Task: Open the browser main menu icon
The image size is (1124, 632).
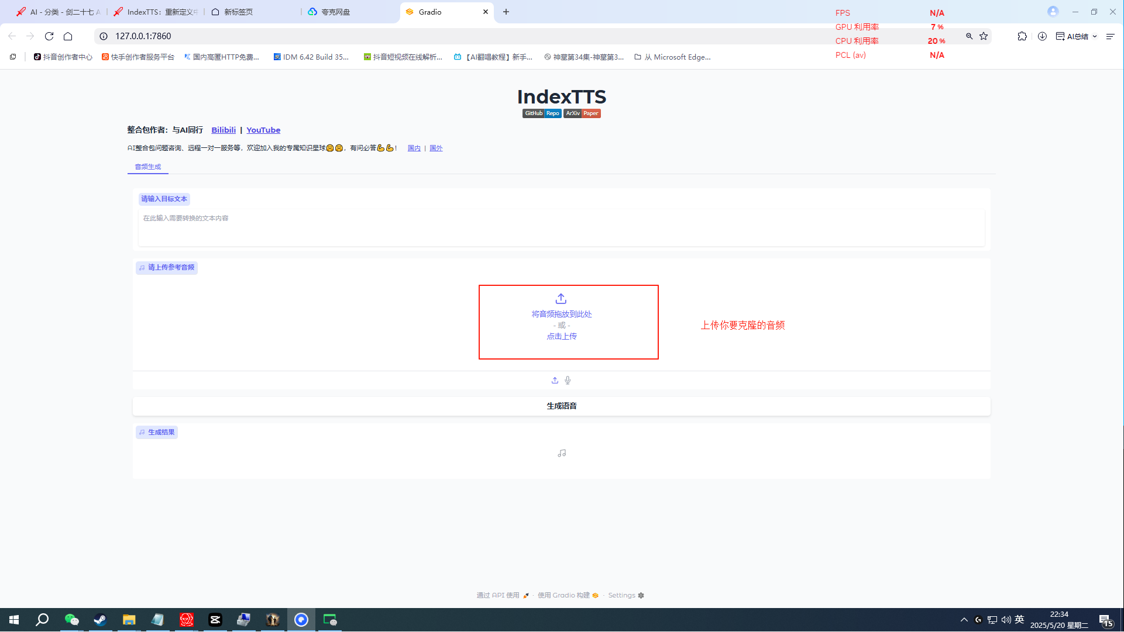Action: tap(1111, 36)
